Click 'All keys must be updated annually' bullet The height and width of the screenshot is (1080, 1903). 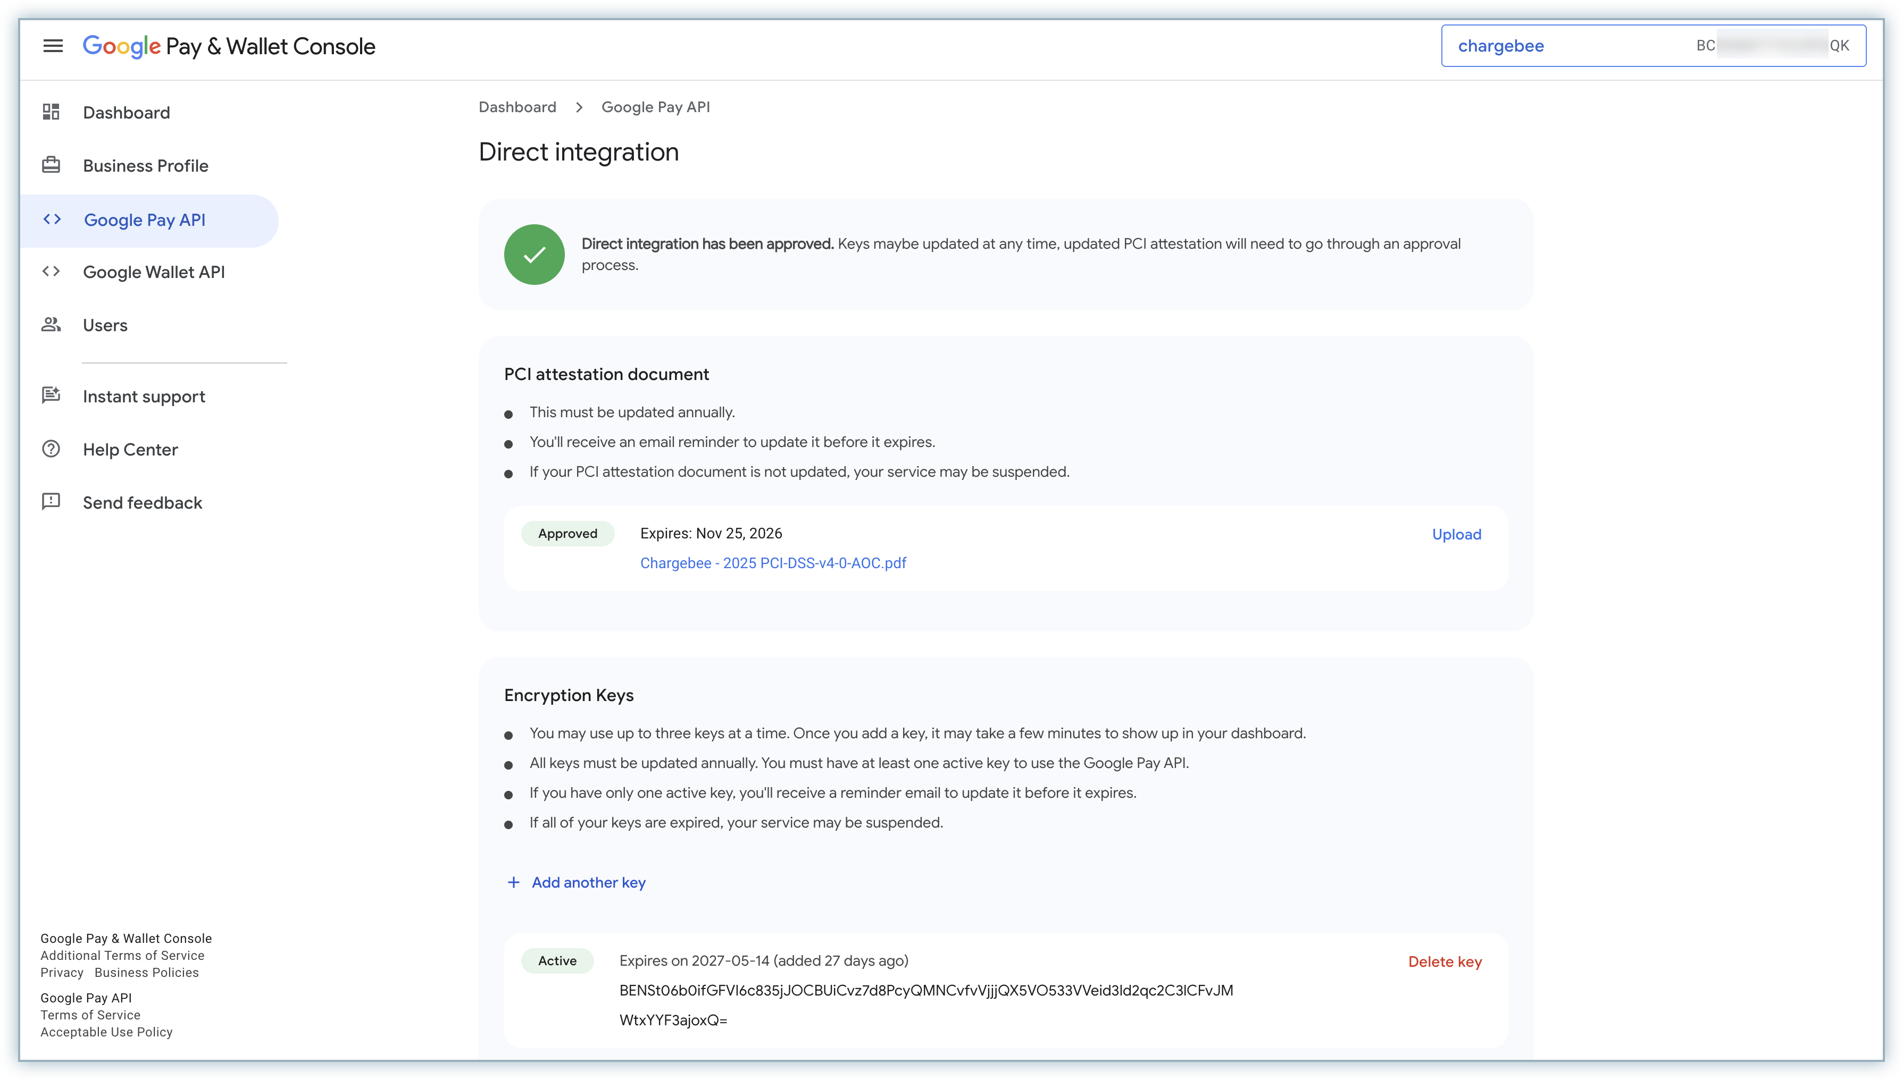pos(859,763)
